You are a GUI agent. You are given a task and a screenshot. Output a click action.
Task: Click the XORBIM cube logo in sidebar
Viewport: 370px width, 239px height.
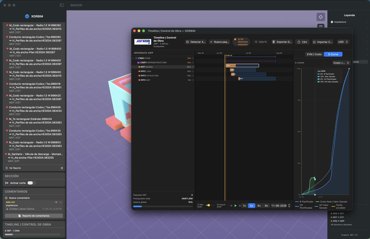point(27,16)
